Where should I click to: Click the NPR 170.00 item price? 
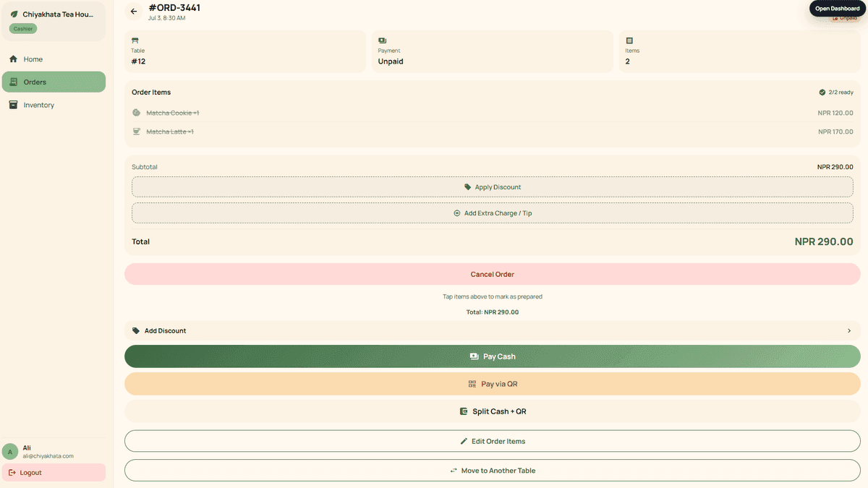pyautogui.click(x=835, y=132)
